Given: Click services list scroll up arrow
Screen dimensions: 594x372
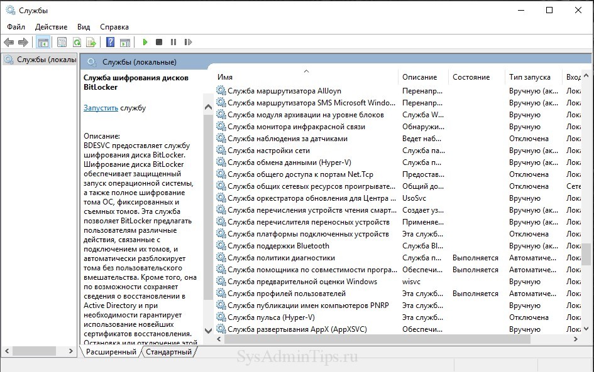Looking at the screenshot, I should (586, 76).
